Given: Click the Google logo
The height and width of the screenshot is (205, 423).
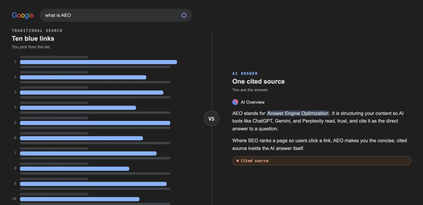Looking at the screenshot, I should point(23,15).
